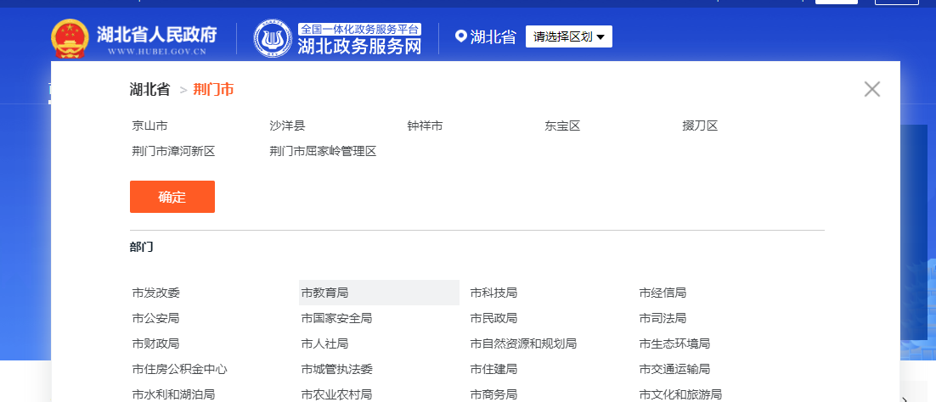Choose 京山市 district
The width and height of the screenshot is (936, 402).
149,126
